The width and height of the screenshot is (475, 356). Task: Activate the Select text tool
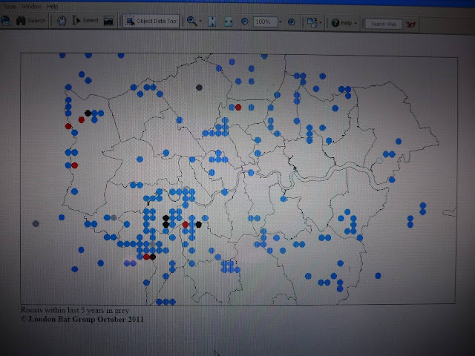coord(85,20)
